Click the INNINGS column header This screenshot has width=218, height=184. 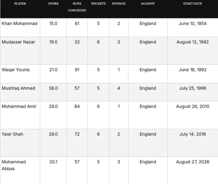click(x=119, y=3)
